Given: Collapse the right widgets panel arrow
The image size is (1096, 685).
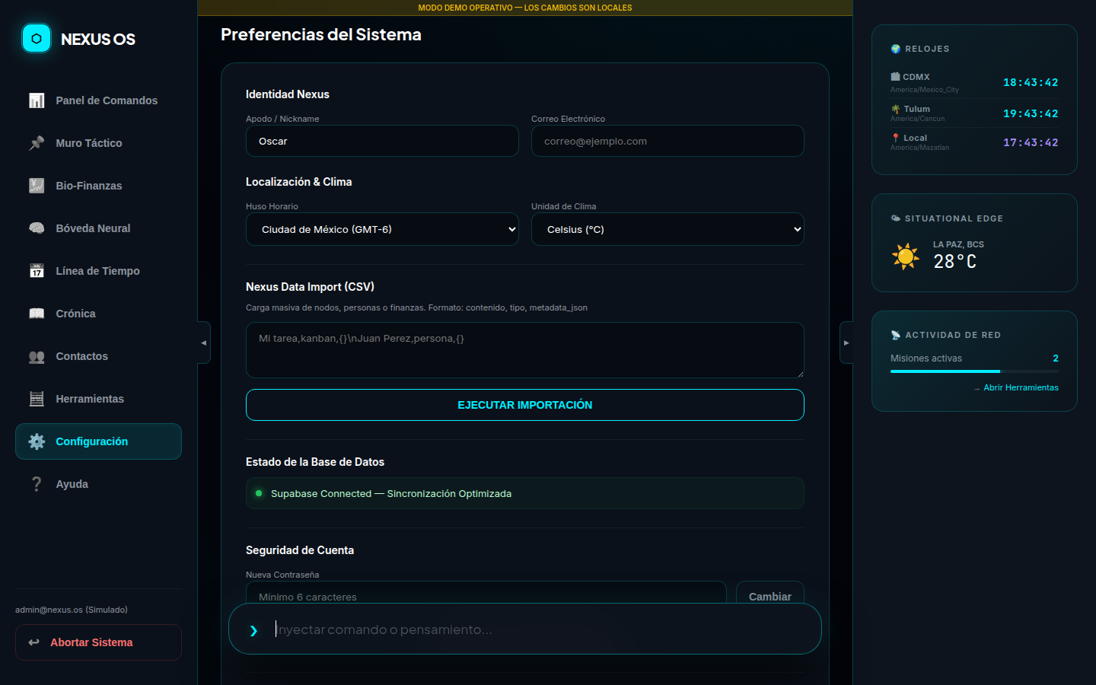Looking at the screenshot, I should (x=846, y=342).
